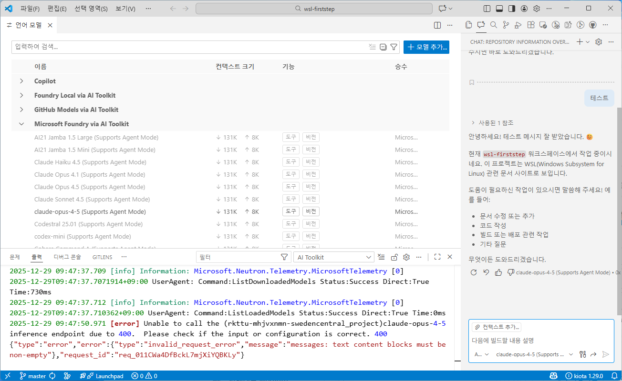Open the GitHub view icon in the side bar

(592, 25)
